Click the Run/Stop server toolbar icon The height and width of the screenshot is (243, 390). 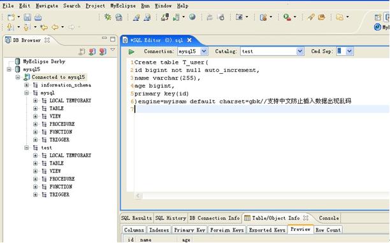(176, 17)
